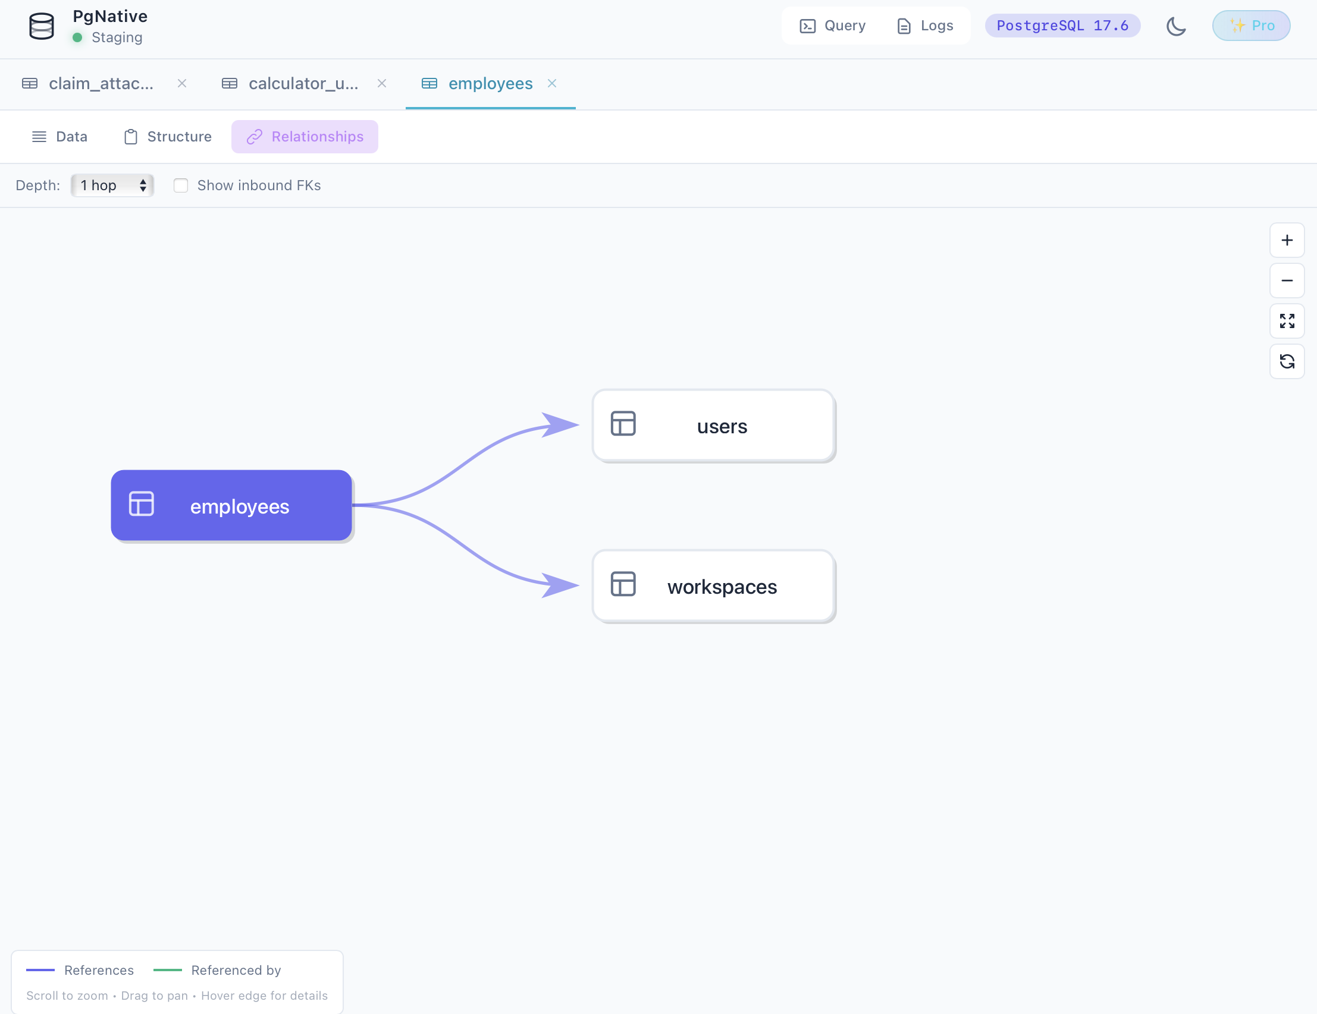Click the zoom out control on the canvas
Image resolution: width=1317 pixels, height=1014 pixels.
click(1287, 280)
